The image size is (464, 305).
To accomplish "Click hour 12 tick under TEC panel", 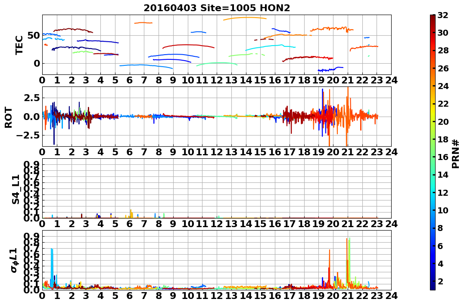I will tap(217, 80).
